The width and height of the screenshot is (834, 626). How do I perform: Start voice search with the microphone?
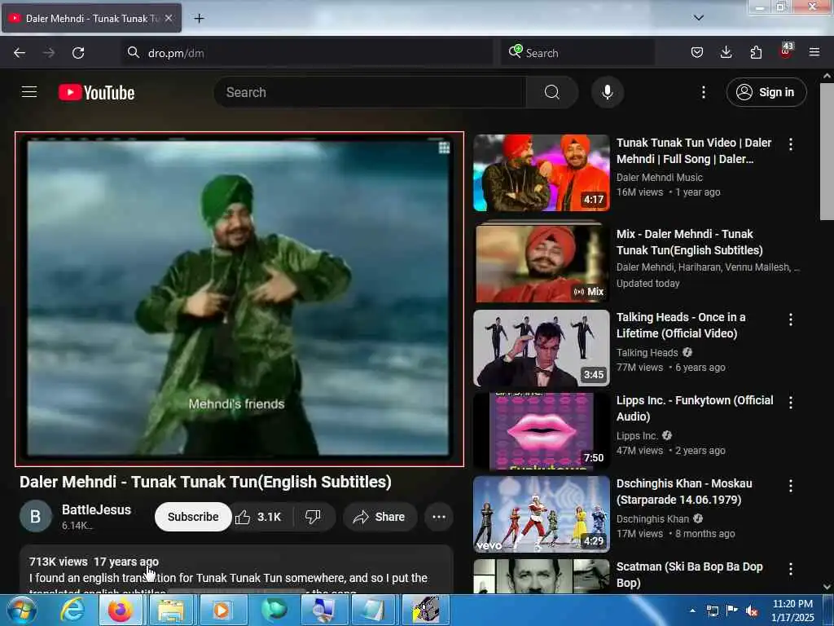pos(608,92)
